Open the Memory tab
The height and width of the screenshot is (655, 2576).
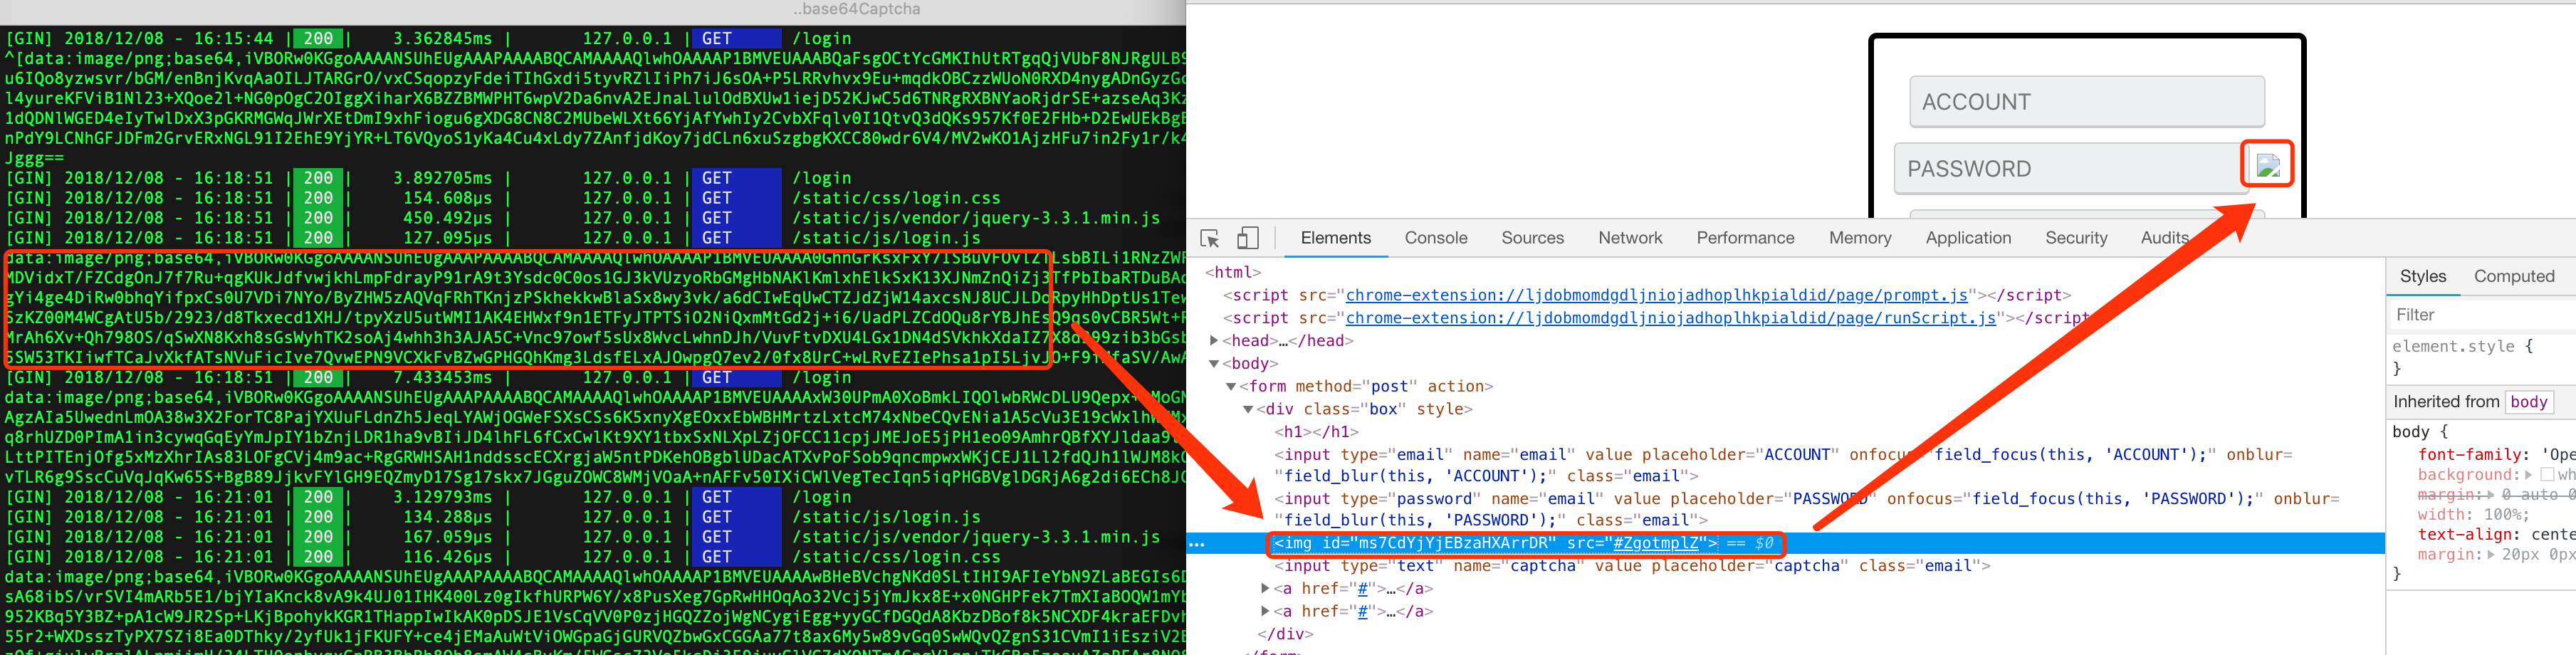coord(1860,238)
